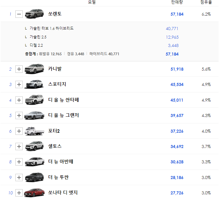Open the 셀토스 car thumbnail

pyautogui.click(x=34, y=146)
